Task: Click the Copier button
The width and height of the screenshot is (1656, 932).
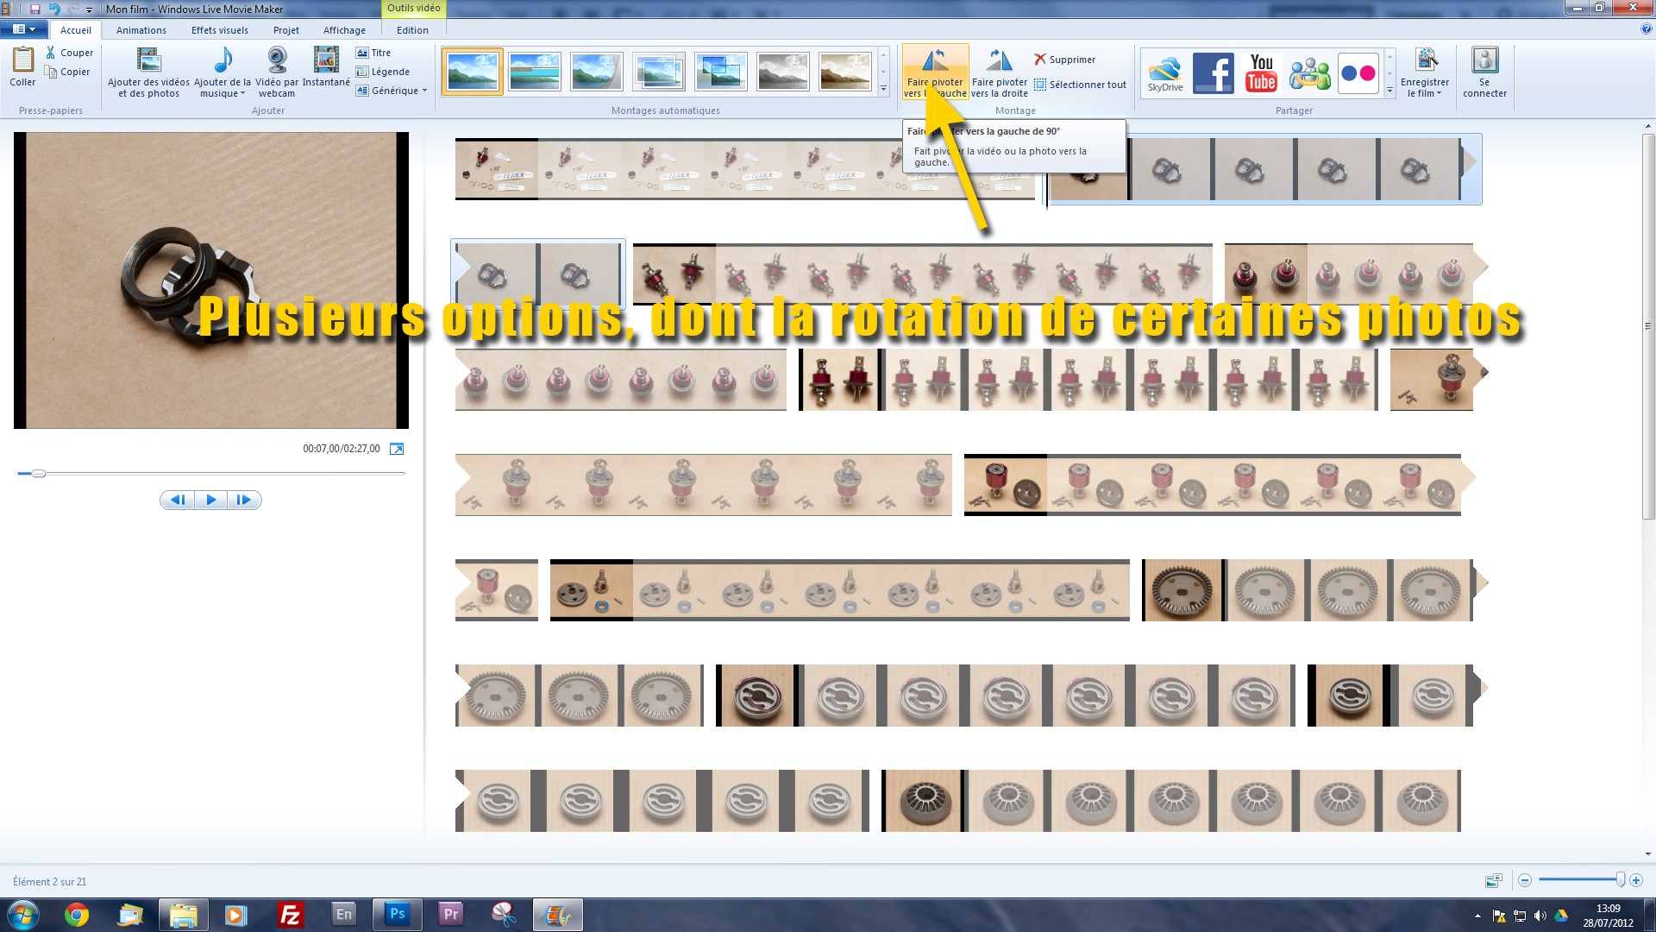Action: pyautogui.click(x=68, y=72)
